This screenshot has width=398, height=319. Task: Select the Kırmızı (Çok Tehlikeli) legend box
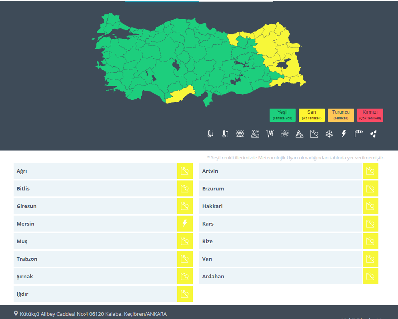click(370, 115)
